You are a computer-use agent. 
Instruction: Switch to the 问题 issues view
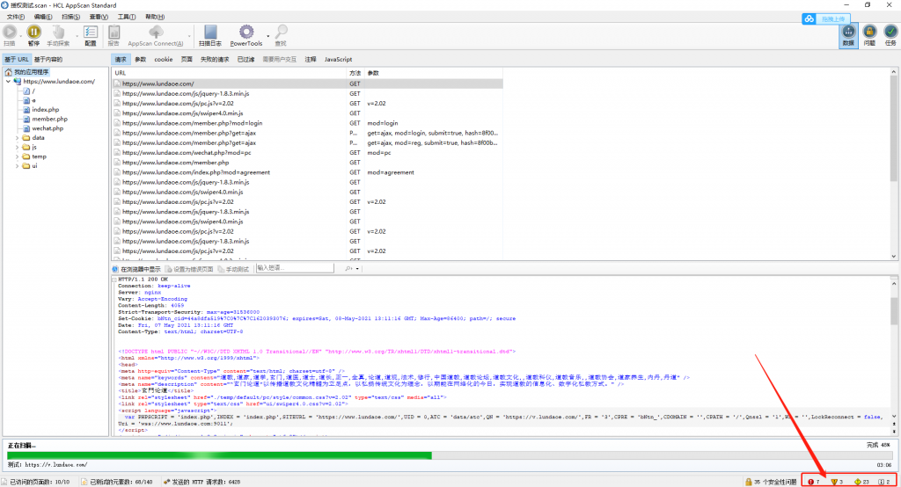click(x=869, y=34)
